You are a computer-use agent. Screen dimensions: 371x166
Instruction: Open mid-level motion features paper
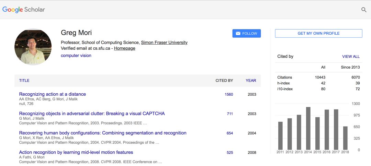pyautogui.click(x=76, y=152)
